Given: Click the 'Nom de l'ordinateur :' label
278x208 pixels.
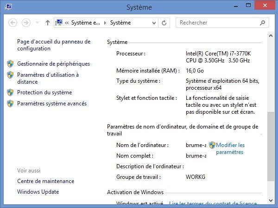Looking at the screenshot, I should (142, 145).
